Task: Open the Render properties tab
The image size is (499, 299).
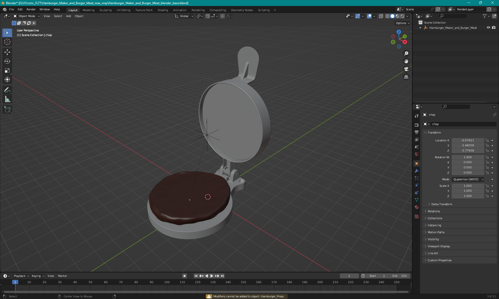Action: [x=417, y=125]
